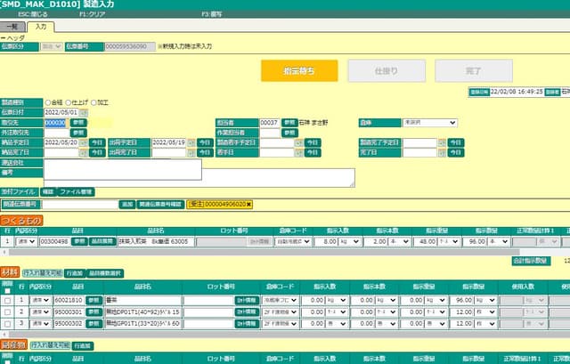Open 内訳区分 dropdown in つくるもの row 1
The width and height of the screenshot is (570, 364).
[x=26, y=241]
